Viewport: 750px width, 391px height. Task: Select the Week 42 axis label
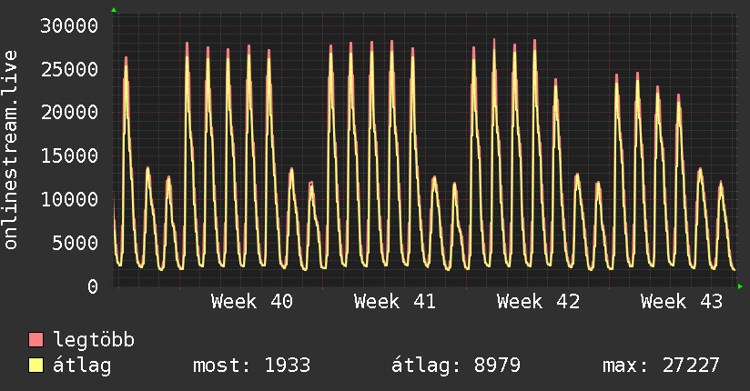pyautogui.click(x=538, y=302)
